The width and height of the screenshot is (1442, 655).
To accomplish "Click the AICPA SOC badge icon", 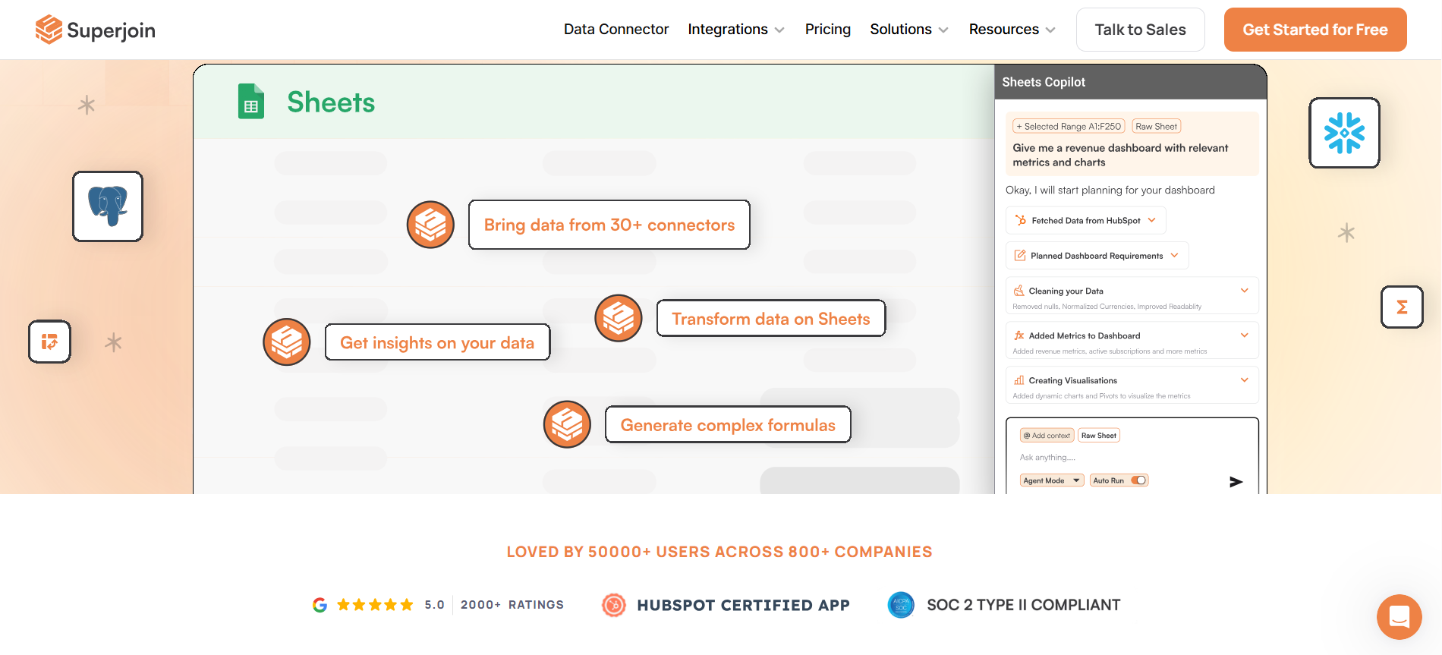I will pyautogui.click(x=901, y=605).
